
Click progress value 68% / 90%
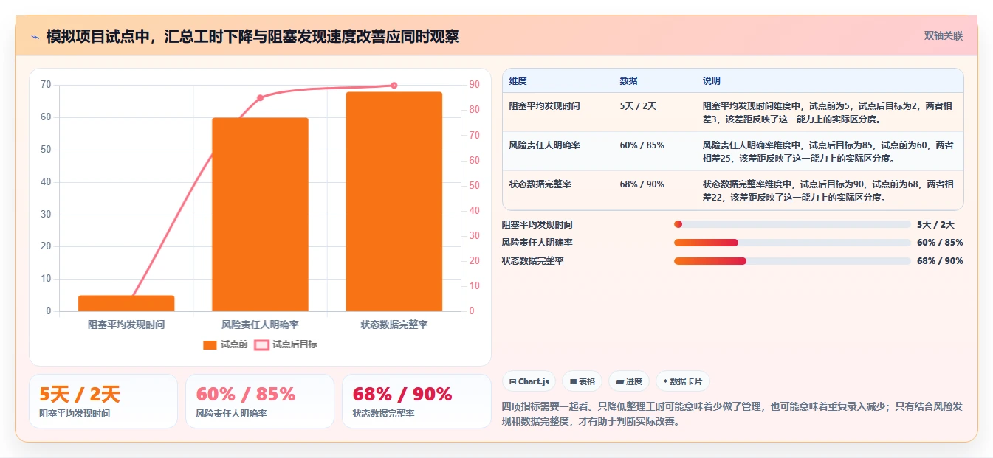pyautogui.click(x=940, y=261)
